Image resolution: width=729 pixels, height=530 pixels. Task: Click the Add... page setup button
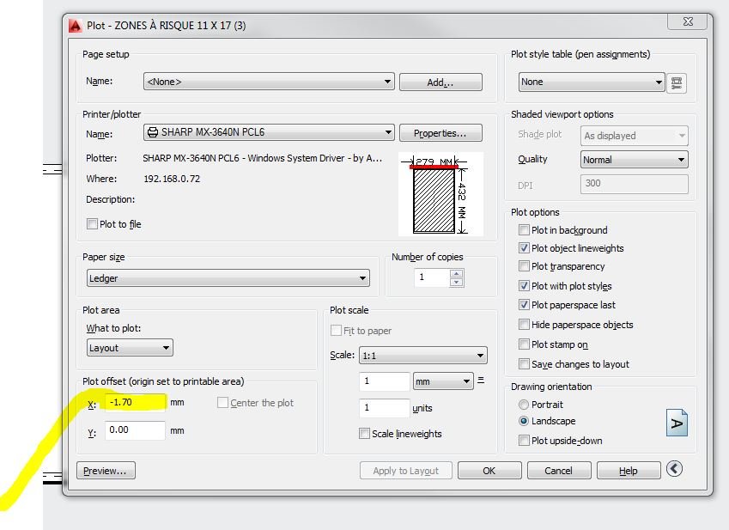440,82
